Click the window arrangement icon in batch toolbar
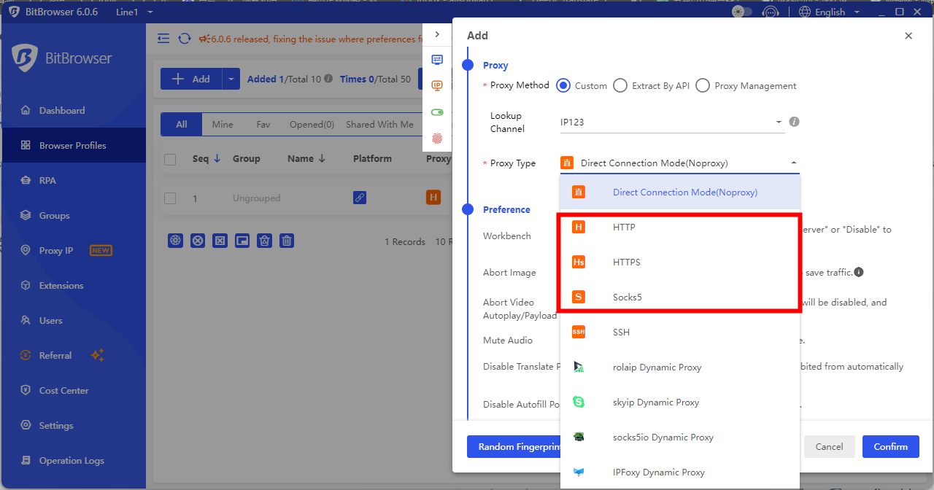The width and height of the screenshot is (934, 490). 242,241
